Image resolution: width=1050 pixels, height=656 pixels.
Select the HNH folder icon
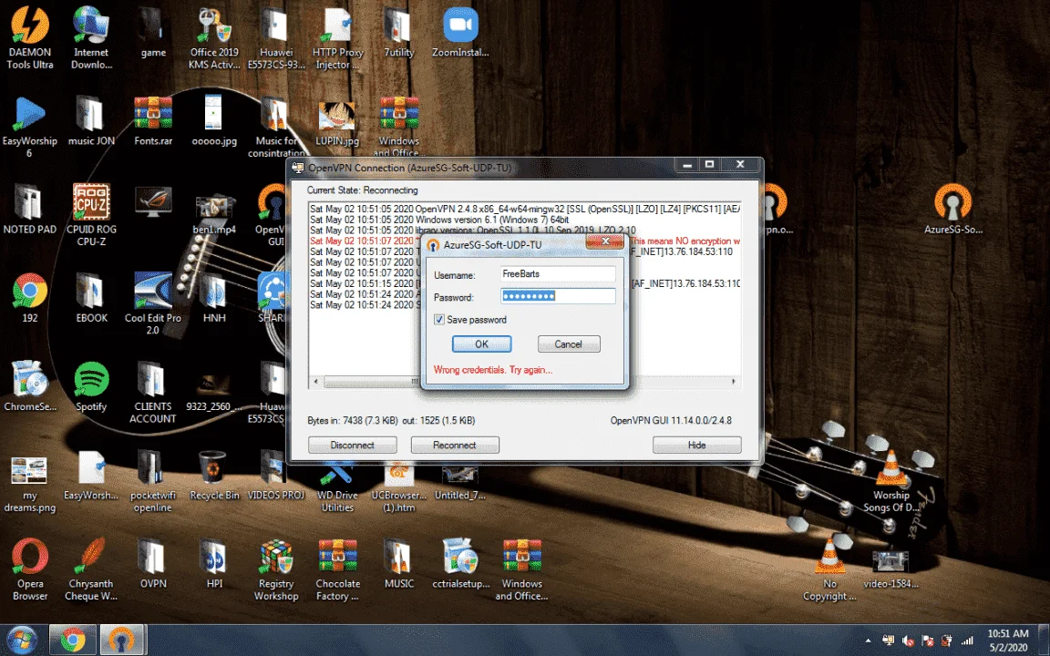(x=214, y=297)
